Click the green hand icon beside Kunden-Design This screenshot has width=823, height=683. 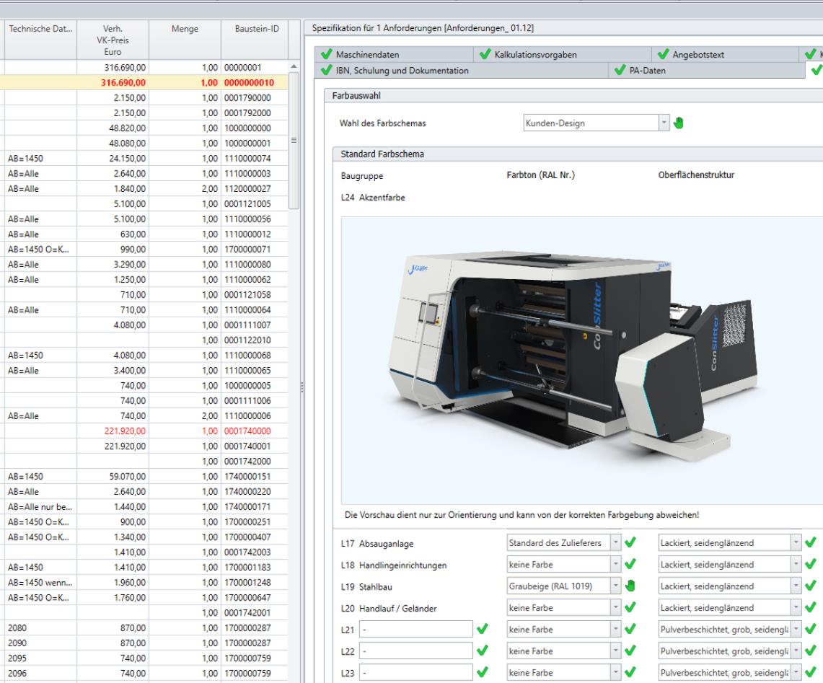pyautogui.click(x=677, y=123)
